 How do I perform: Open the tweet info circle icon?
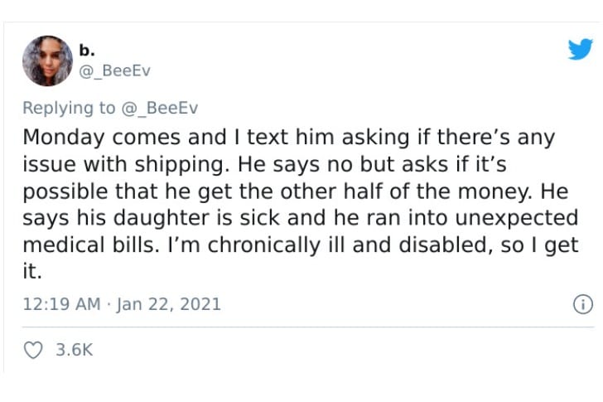pos(583,305)
